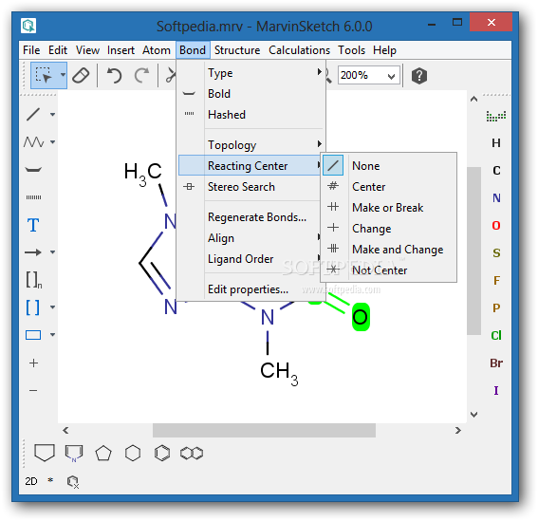This screenshot has width=538, height=521.
Task: Open the Structure menu
Action: coord(237,50)
